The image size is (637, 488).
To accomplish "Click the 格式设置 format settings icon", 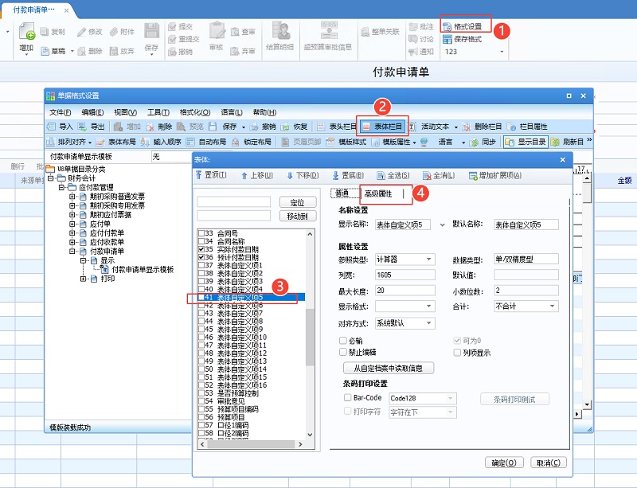I will pos(447,27).
